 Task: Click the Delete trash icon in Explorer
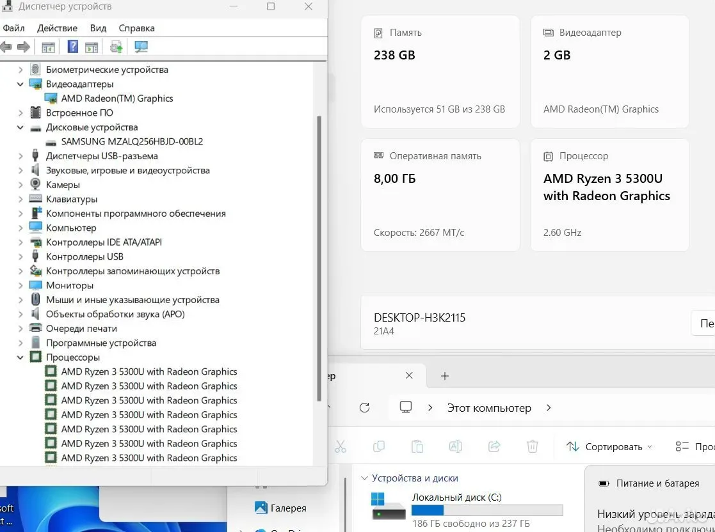pyautogui.click(x=532, y=446)
